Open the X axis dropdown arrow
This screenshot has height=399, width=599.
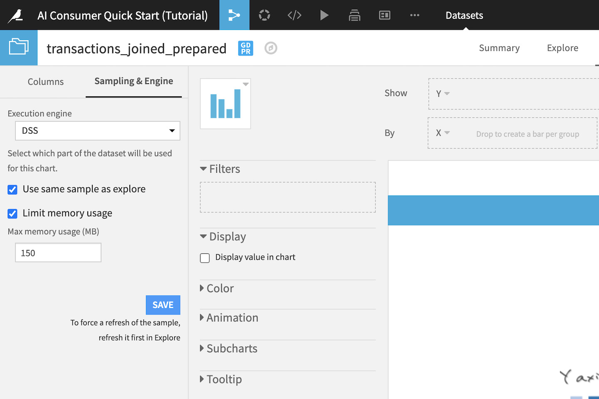tap(447, 133)
